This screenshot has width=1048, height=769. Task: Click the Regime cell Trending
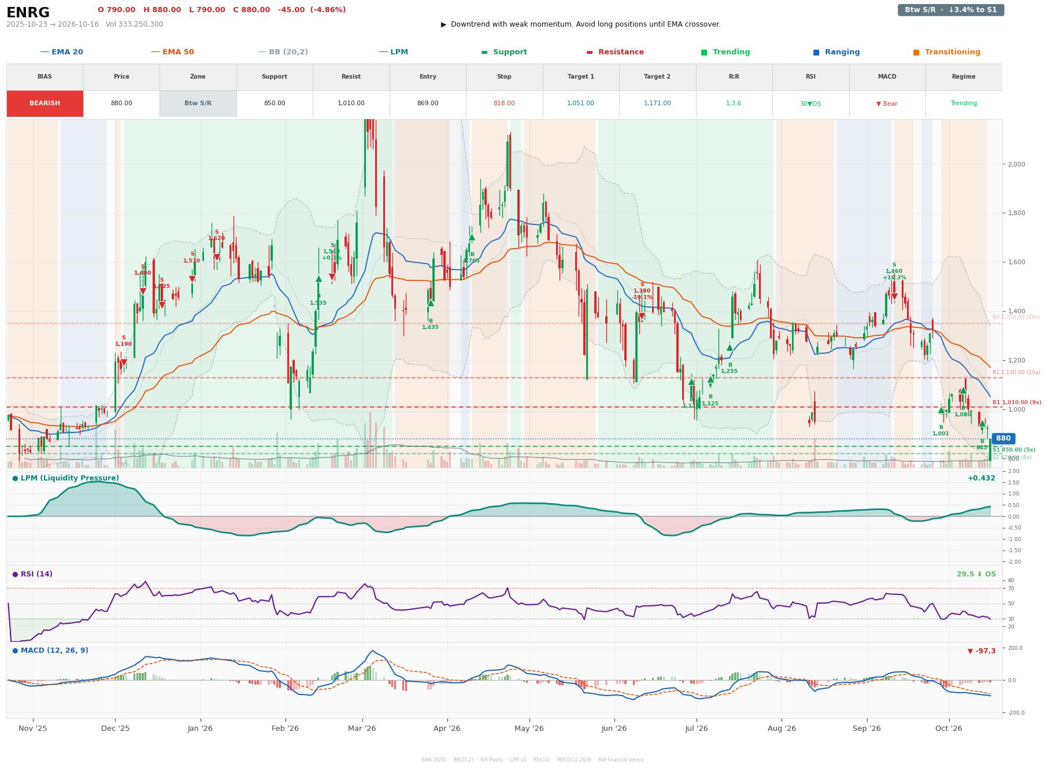[964, 103]
